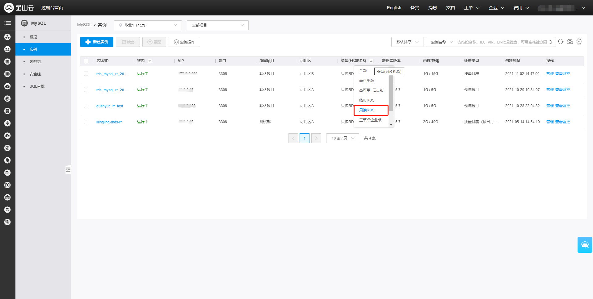Click the refresh icon beside the search box

pos(561,42)
